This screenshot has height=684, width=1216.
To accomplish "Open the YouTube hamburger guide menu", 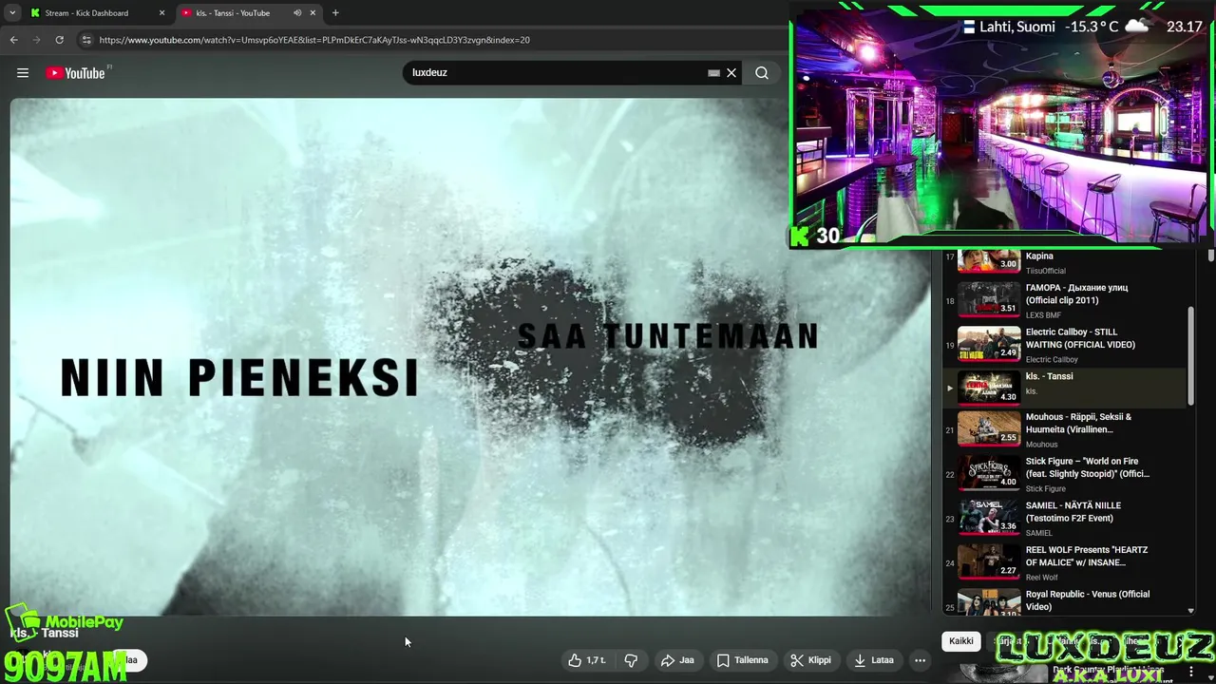I will pos(23,73).
